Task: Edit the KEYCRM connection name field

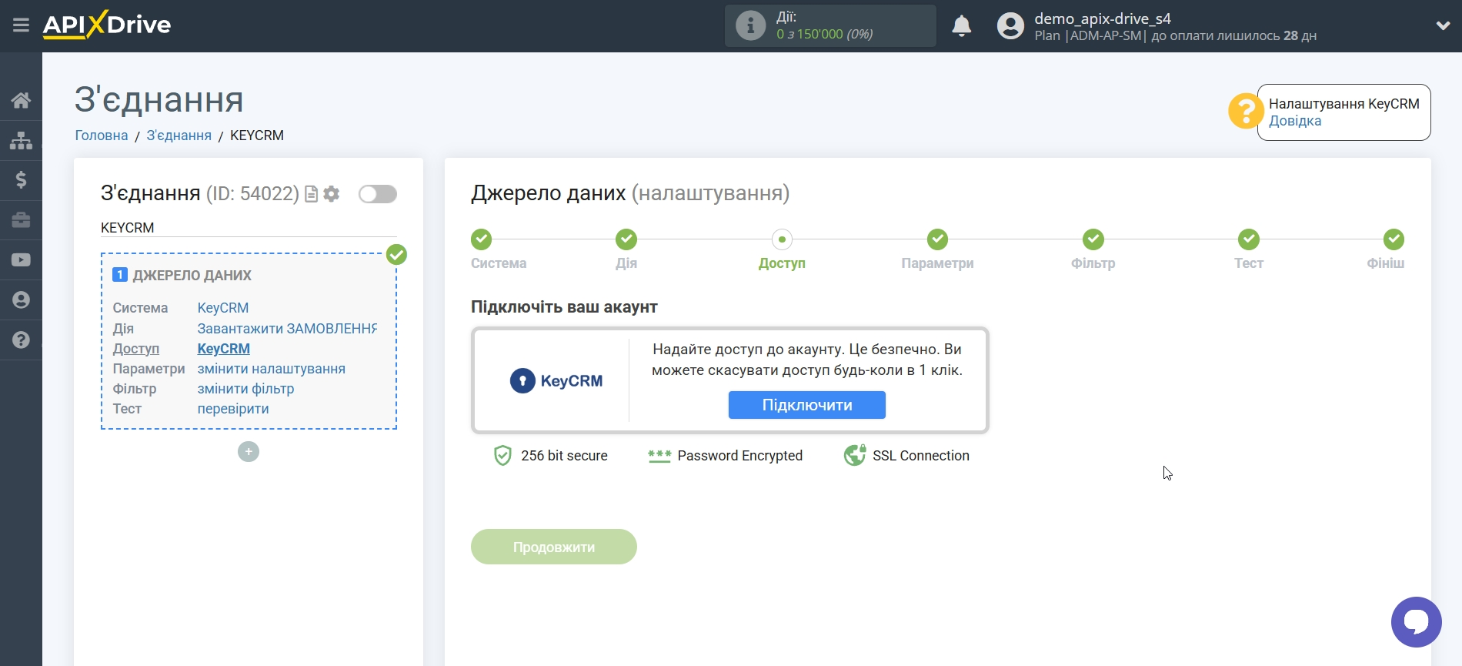Action: pyautogui.click(x=249, y=228)
